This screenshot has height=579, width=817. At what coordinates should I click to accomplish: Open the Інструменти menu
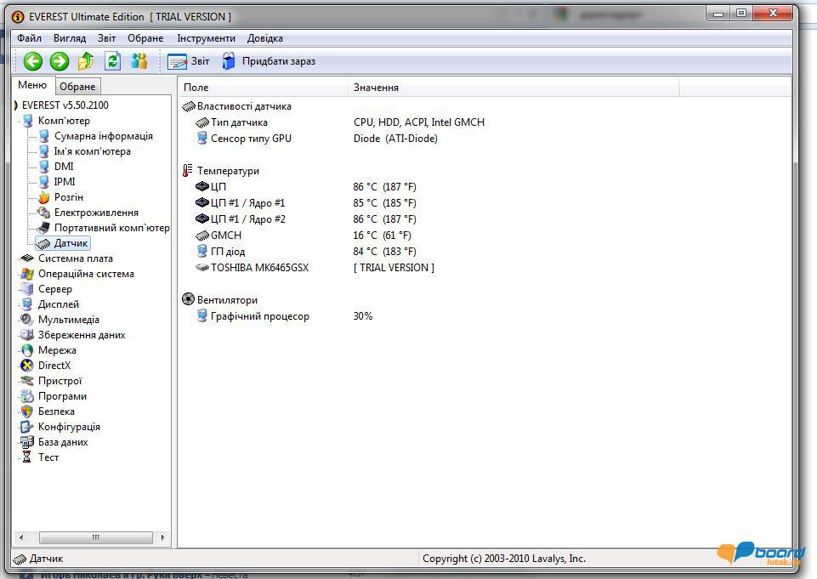pyautogui.click(x=206, y=38)
